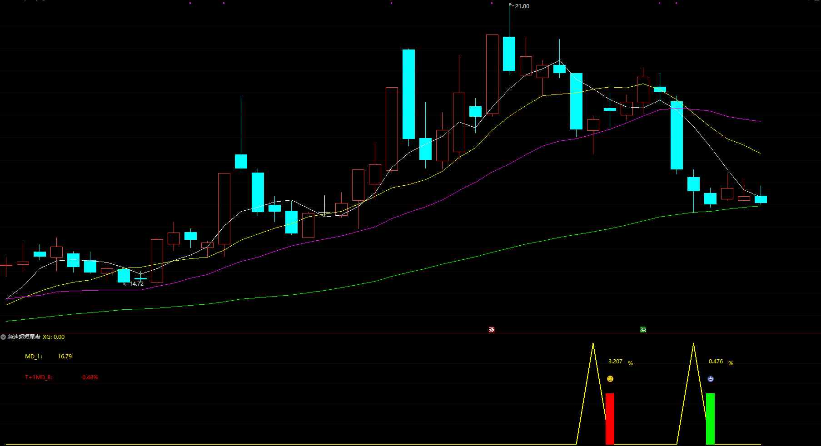Click the green signal bar in the indicator
The width and height of the screenshot is (821, 446).
pyautogui.click(x=710, y=419)
